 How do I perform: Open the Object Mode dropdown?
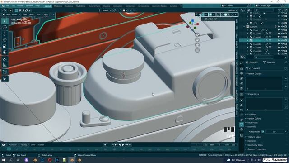click(11, 14)
